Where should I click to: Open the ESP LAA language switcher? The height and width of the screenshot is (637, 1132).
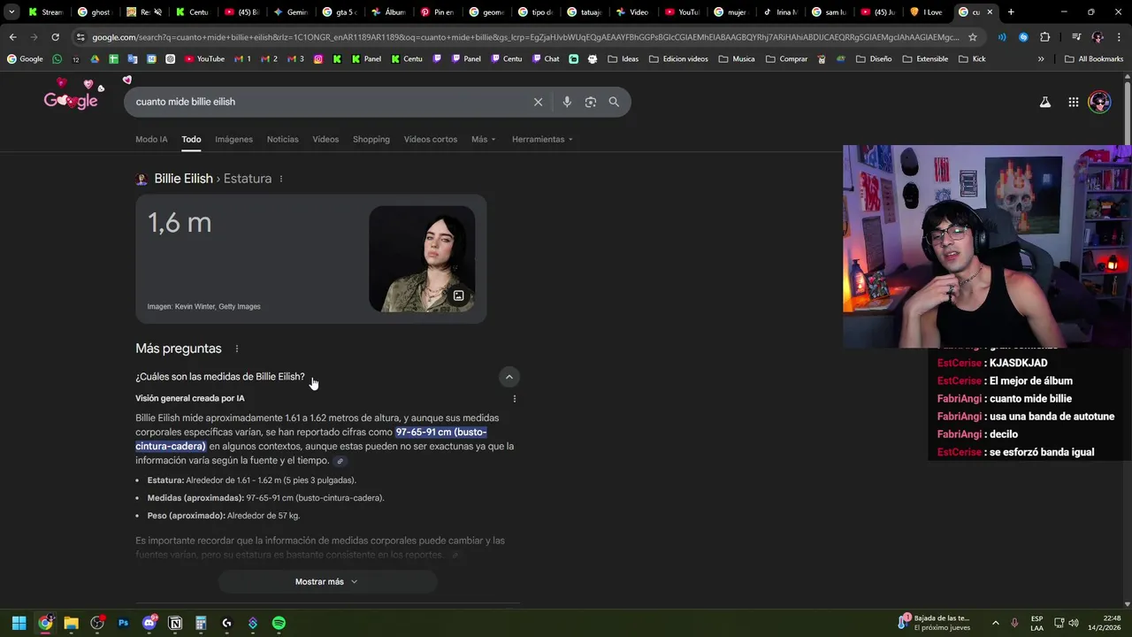[x=1036, y=623]
